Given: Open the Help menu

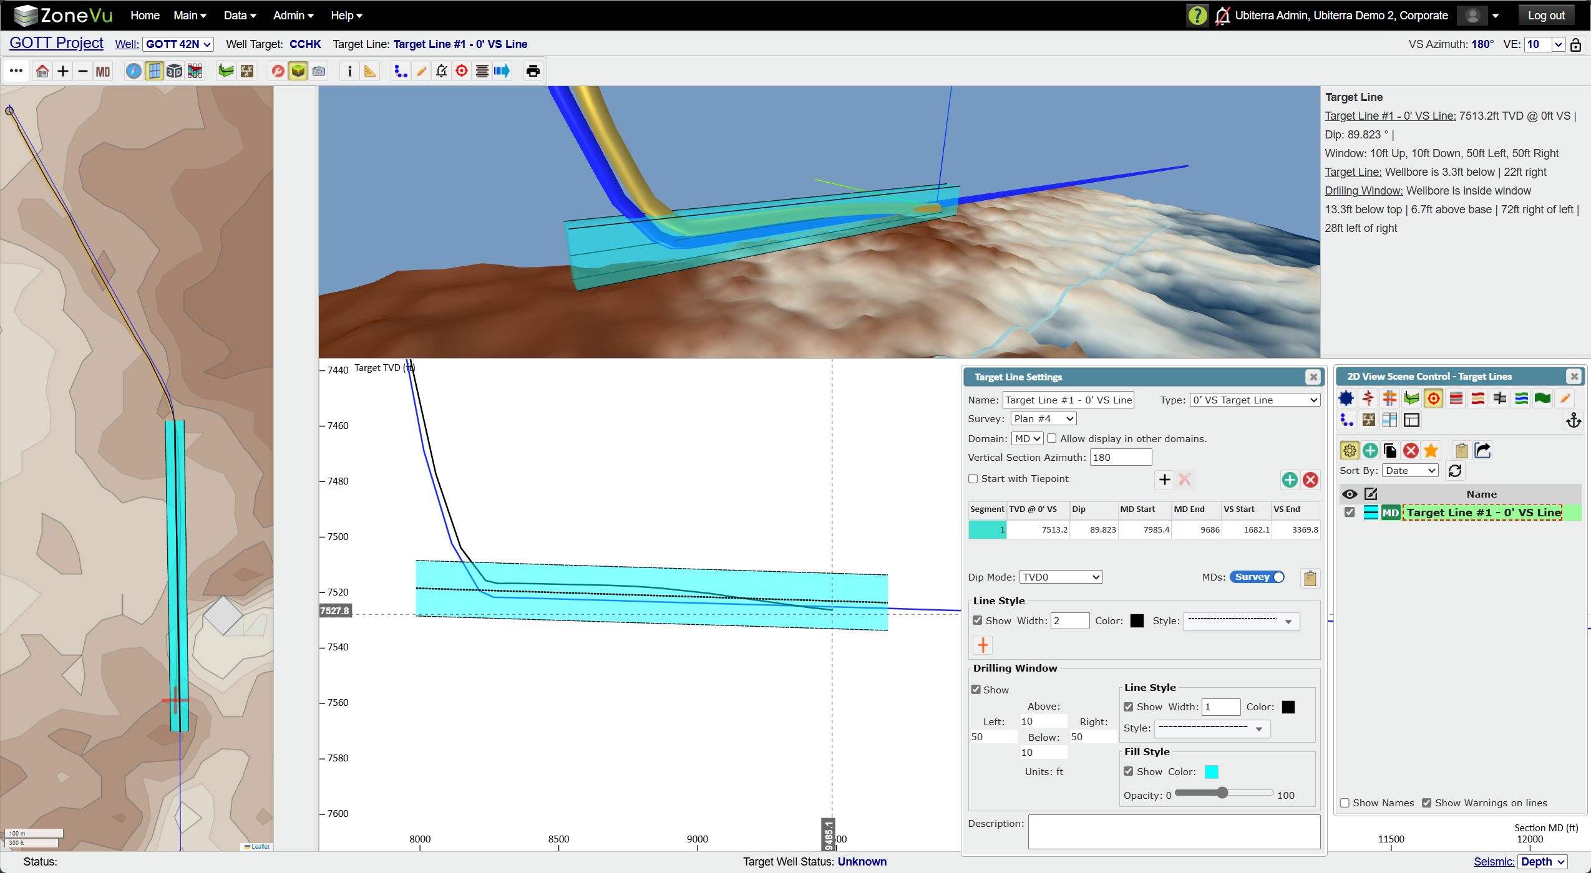Looking at the screenshot, I should point(346,16).
